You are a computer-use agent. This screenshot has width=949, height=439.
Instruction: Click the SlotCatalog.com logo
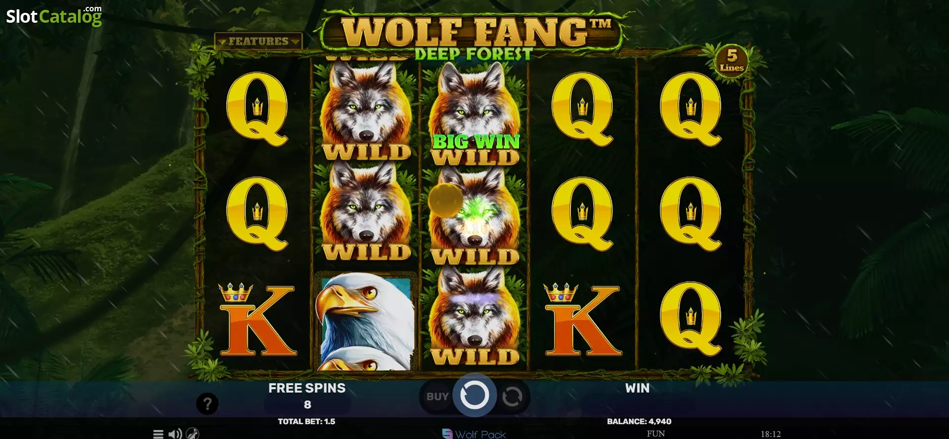coord(54,16)
